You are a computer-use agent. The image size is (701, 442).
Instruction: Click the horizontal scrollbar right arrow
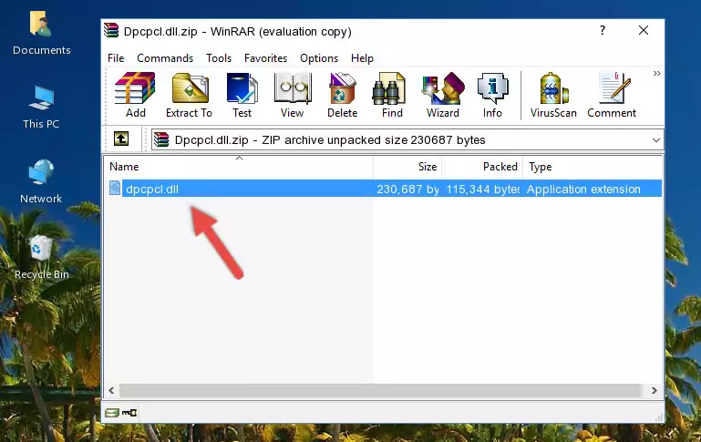[x=655, y=391]
